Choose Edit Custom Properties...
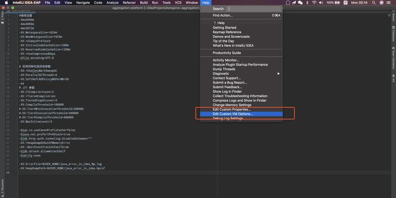 tap(241, 109)
